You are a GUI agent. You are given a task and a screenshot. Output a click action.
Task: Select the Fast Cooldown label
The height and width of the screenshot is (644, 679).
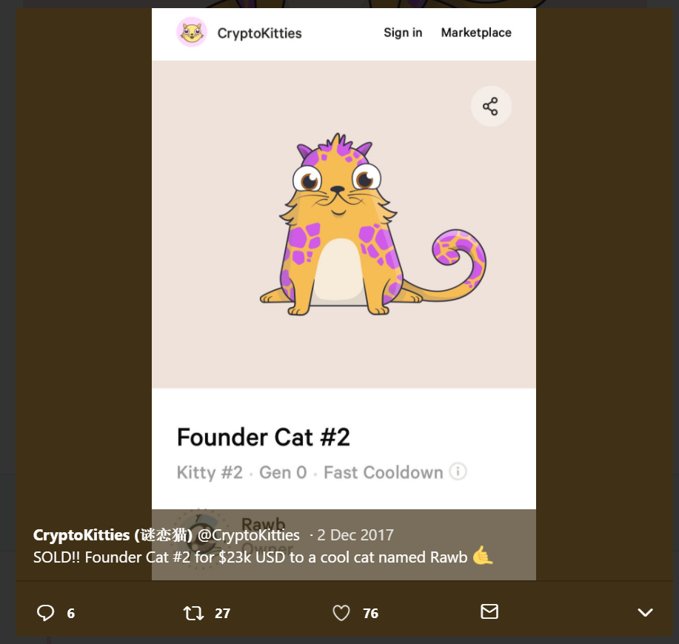[x=383, y=472]
